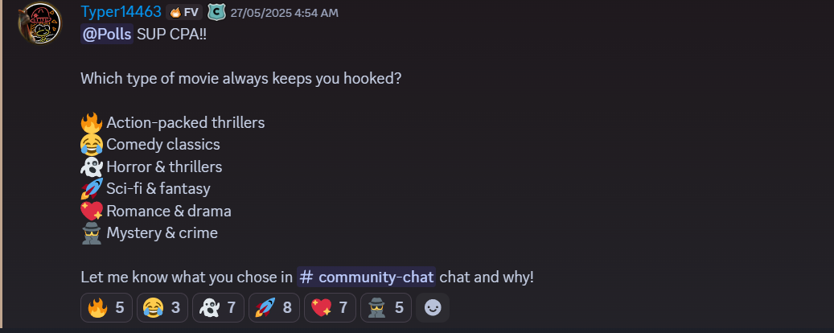Open the #community-chat channel link
Screen dimensions: 834x333
tap(367, 277)
